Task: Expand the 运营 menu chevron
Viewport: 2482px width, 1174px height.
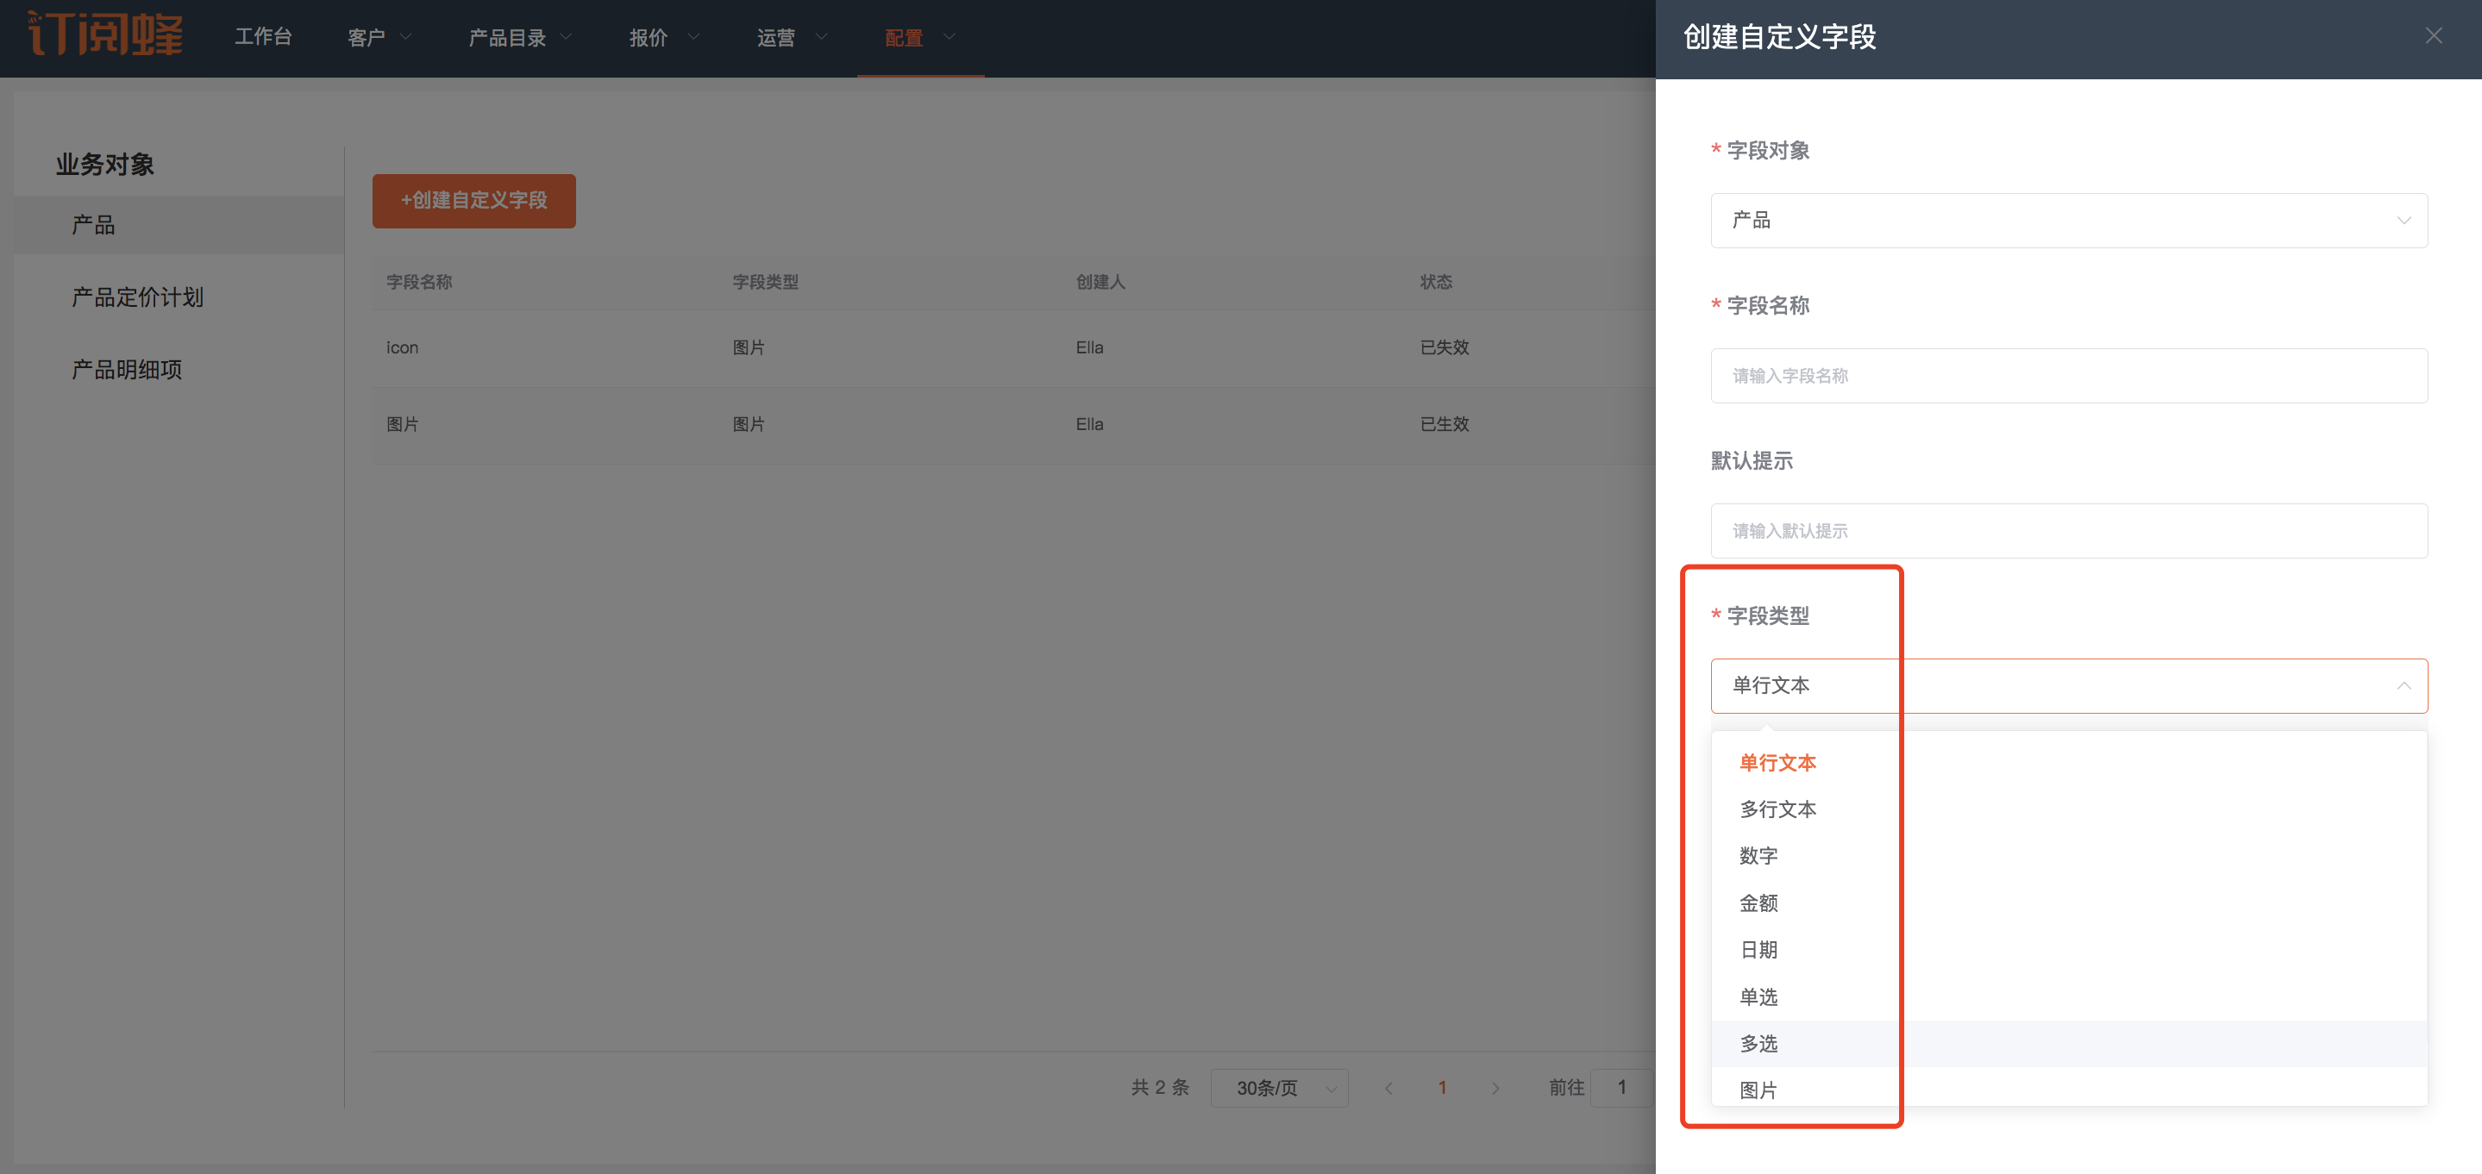Action: tap(821, 38)
